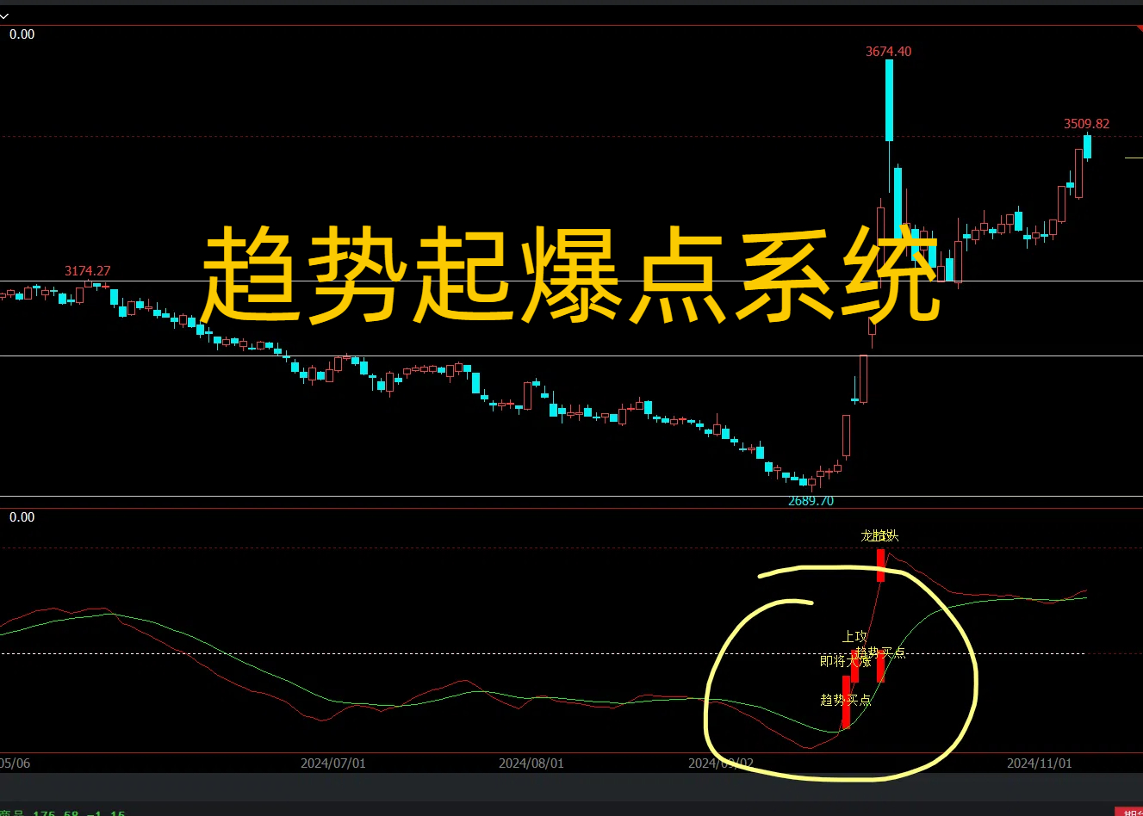Click the 3674.40 peak price label
Screen dimensions: 1143x816
click(x=888, y=52)
